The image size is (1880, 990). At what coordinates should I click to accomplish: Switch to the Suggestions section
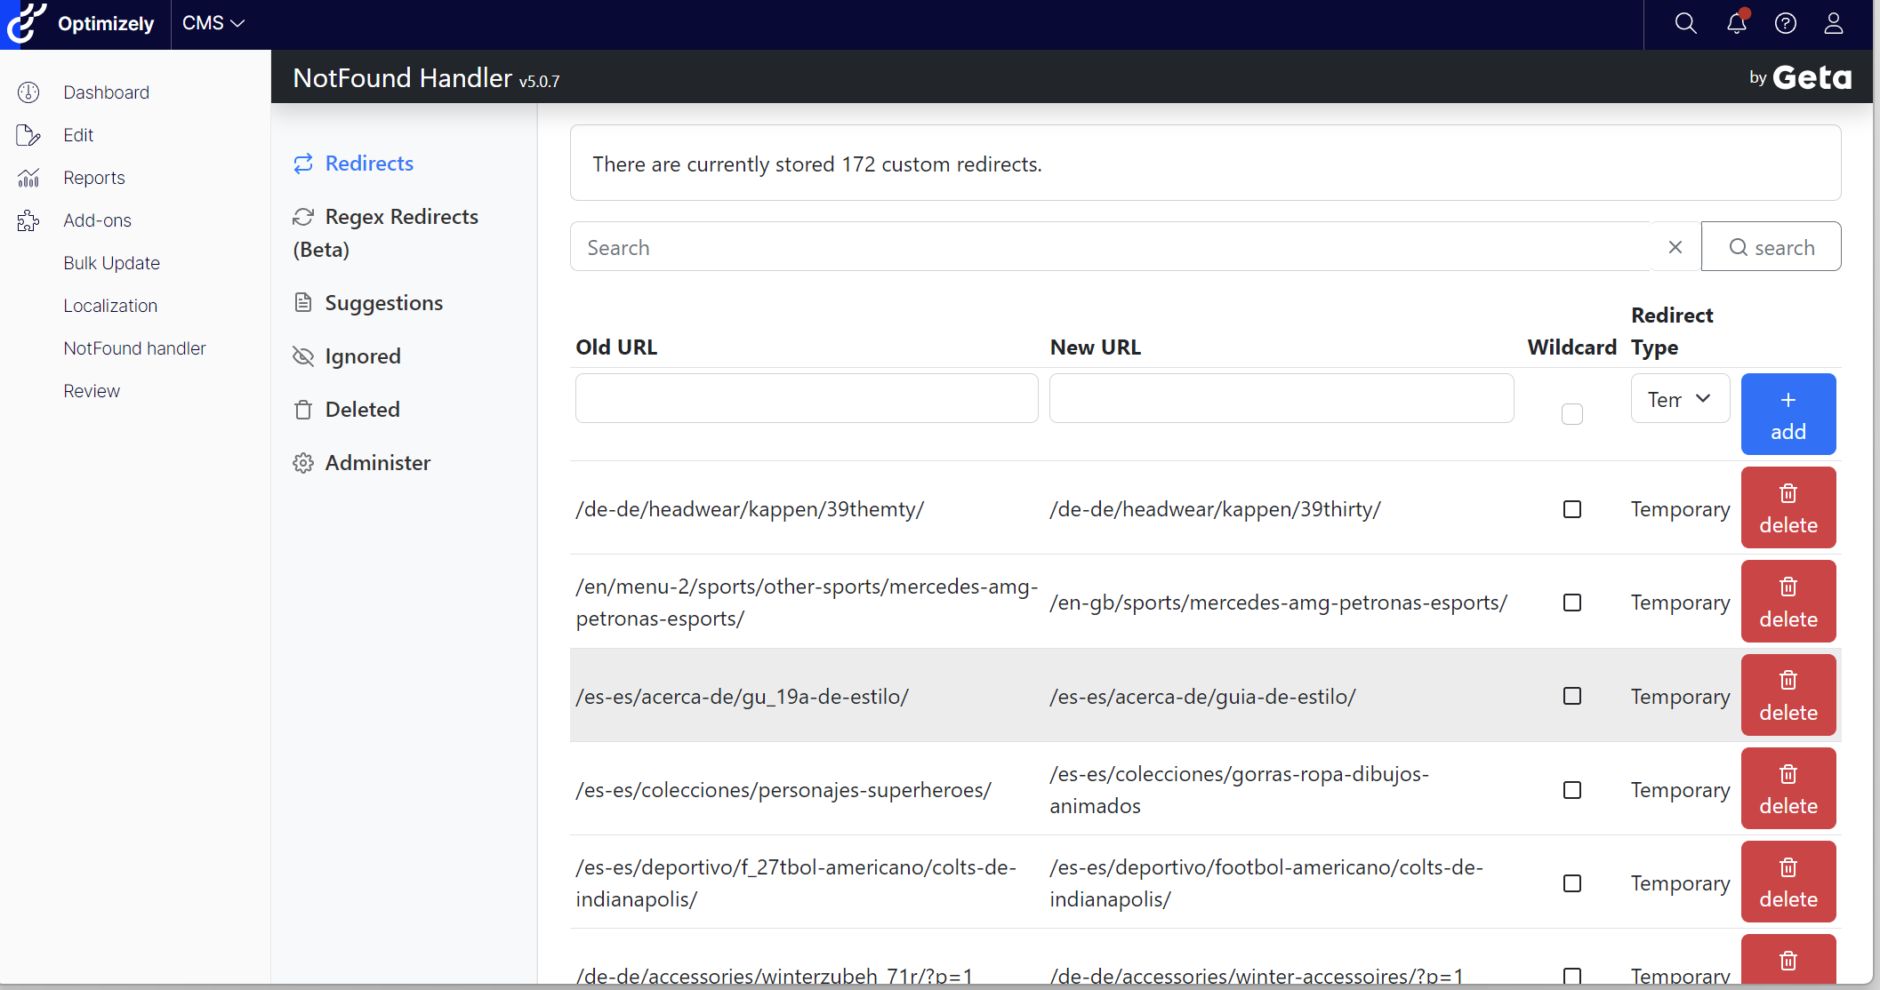(383, 302)
